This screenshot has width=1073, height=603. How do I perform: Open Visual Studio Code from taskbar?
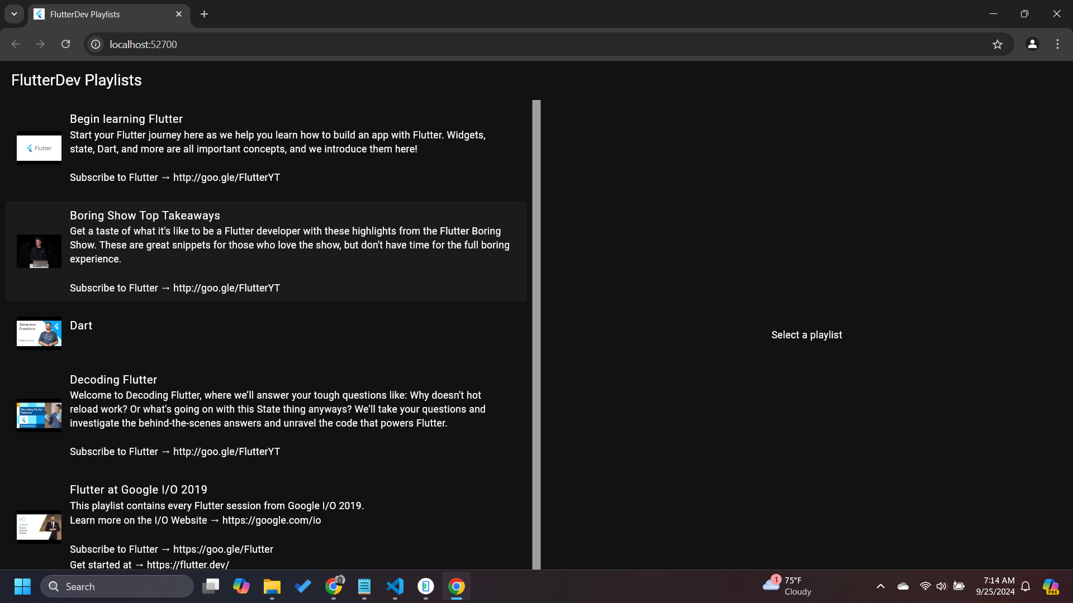click(395, 586)
